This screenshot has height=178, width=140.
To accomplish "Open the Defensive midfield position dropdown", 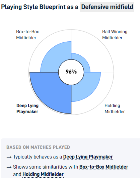I will click(107, 7).
